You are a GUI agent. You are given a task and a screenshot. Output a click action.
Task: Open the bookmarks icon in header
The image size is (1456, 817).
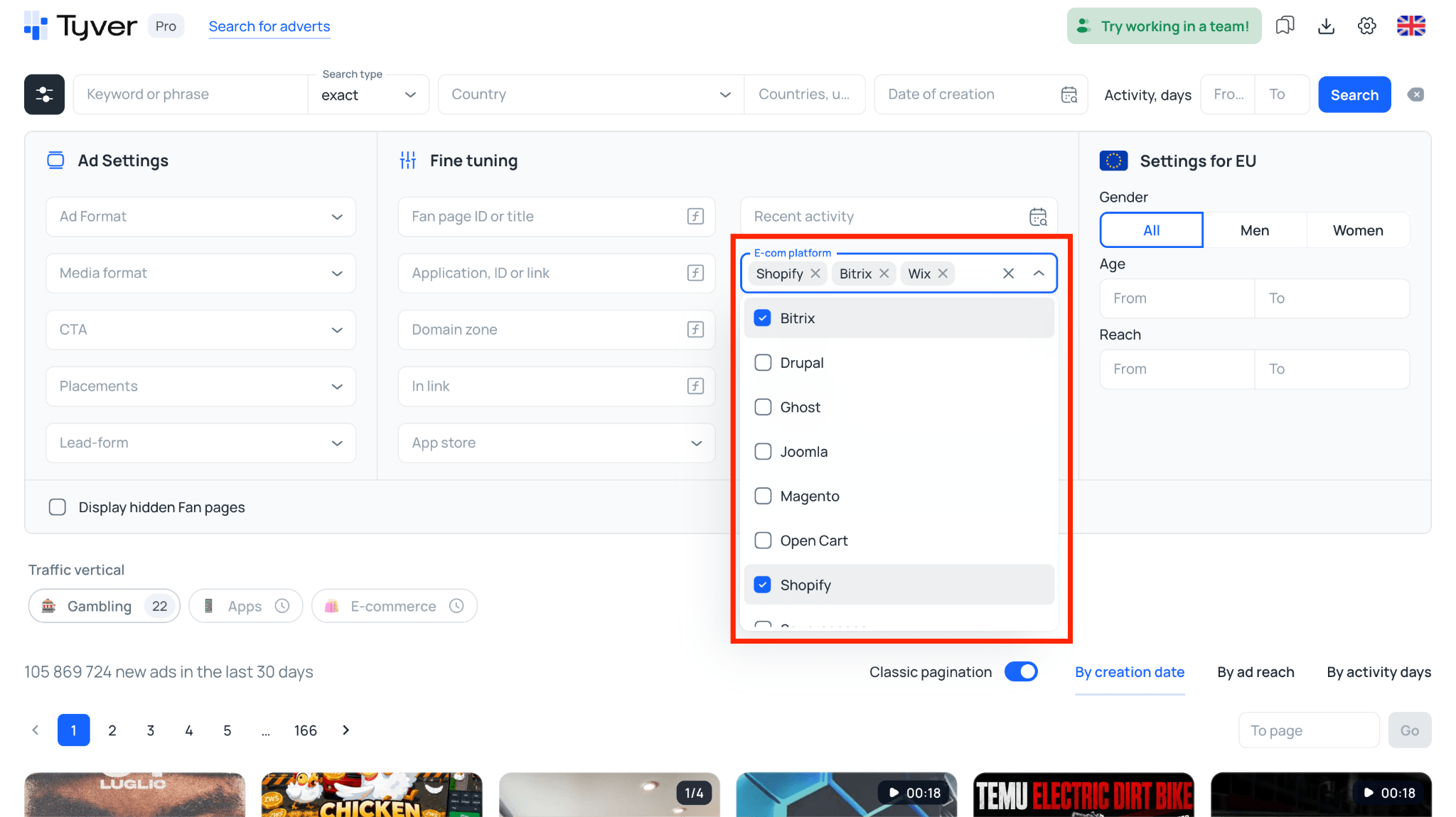[1285, 26]
